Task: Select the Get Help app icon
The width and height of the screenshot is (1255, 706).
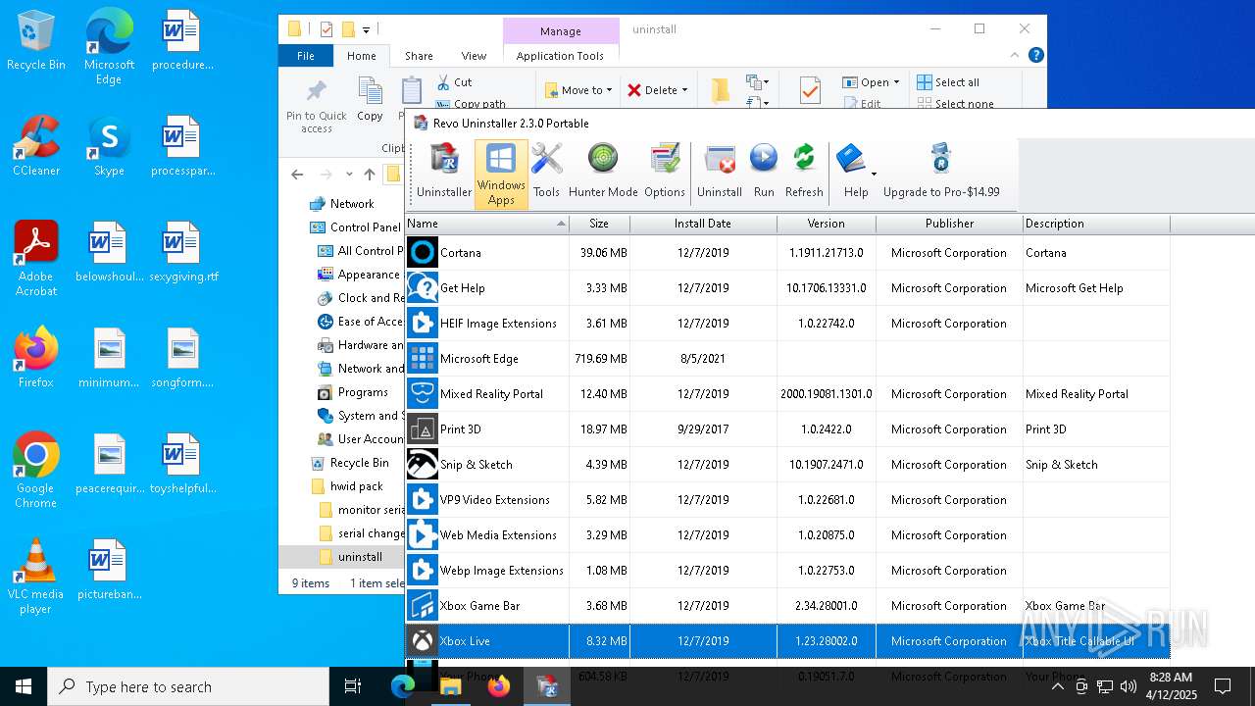Action: [x=423, y=288]
